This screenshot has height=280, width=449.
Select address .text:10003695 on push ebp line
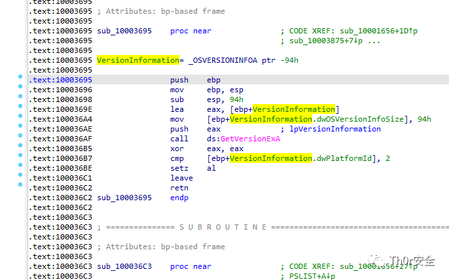pos(60,80)
